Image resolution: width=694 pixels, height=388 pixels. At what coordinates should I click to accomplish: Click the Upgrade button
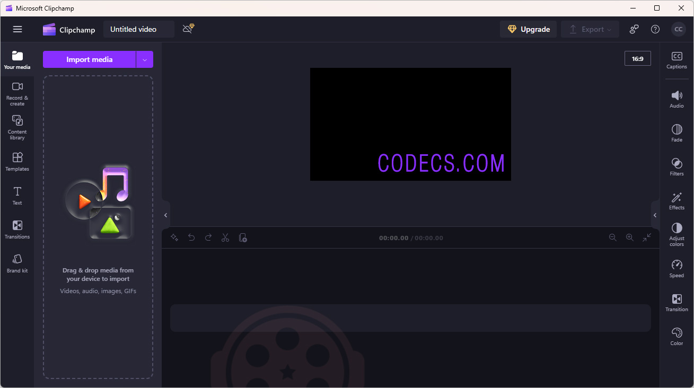pyautogui.click(x=528, y=29)
